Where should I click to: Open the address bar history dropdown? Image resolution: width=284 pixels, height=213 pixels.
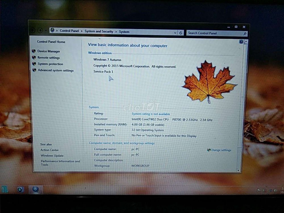(x=175, y=33)
